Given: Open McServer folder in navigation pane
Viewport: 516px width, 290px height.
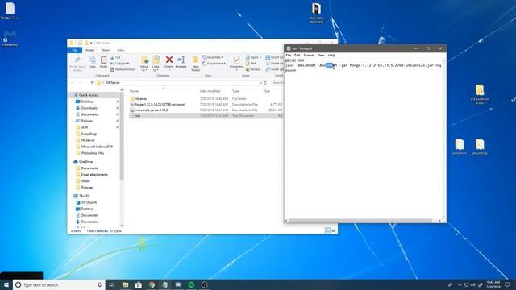Looking at the screenshot, I should tap(88, 140).
